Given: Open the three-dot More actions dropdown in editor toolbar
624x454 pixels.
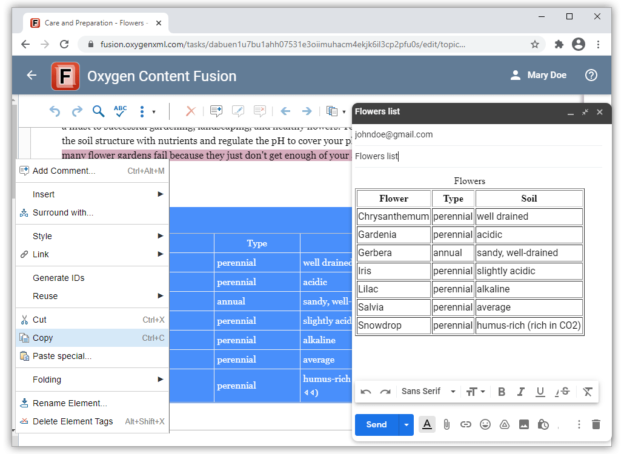Looking at the screenshot, I should [146, 112].
